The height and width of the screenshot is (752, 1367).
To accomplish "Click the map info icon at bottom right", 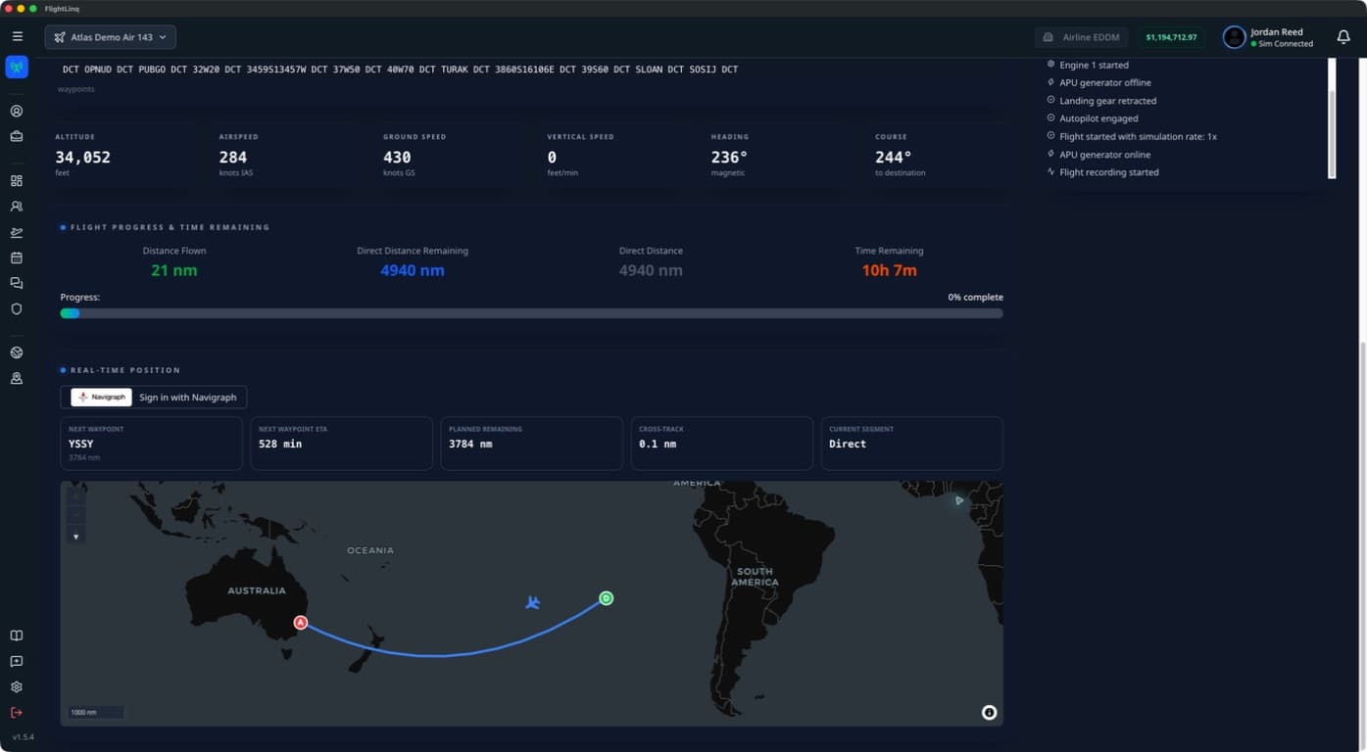I will [989, 713].
